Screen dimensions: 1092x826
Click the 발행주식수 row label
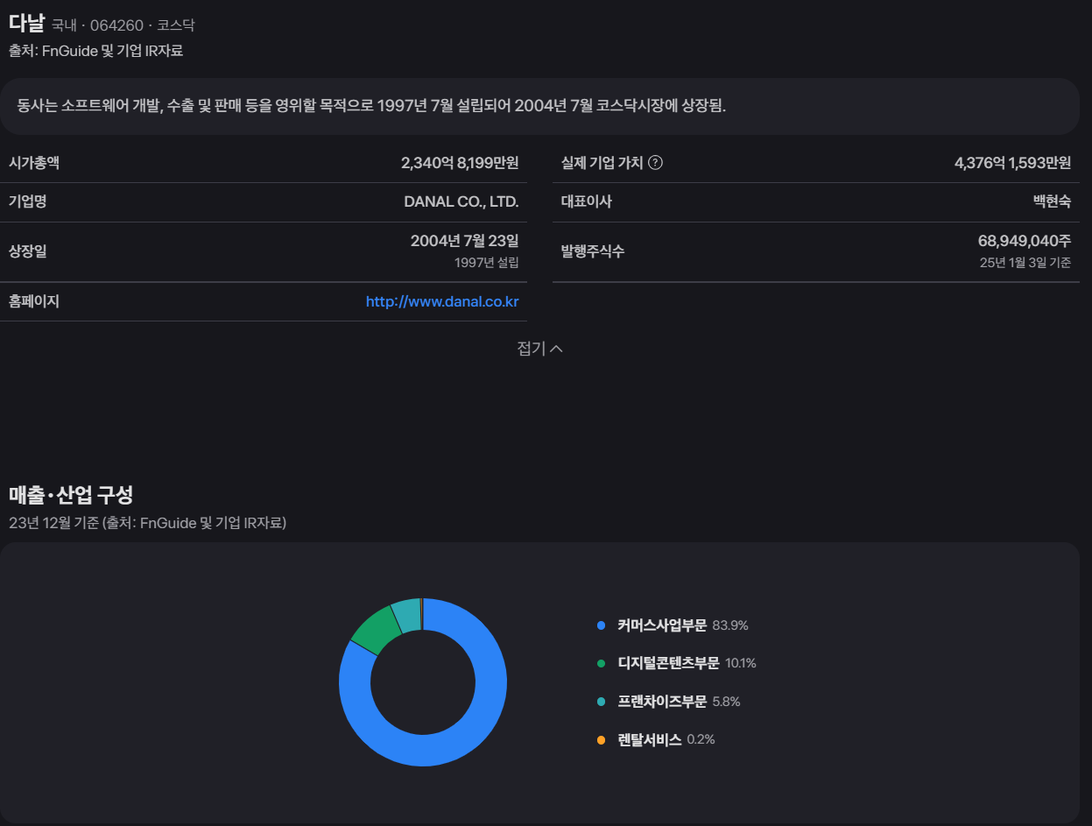(x=593, y=251)
